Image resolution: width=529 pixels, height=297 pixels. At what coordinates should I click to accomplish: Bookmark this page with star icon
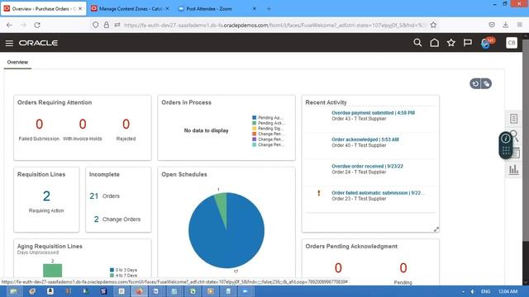433,25
